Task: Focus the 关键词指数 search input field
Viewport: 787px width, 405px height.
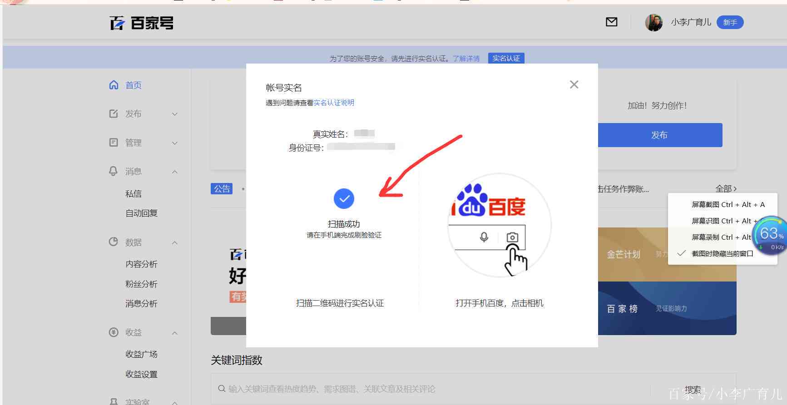Action: [x=431, y=389]
